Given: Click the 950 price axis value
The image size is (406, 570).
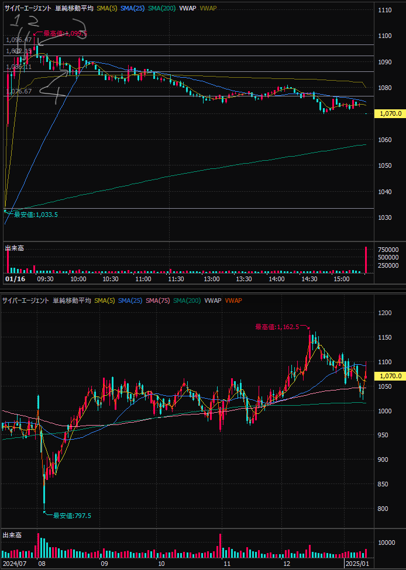Looking at the screenshot, I should coord(383,435).
